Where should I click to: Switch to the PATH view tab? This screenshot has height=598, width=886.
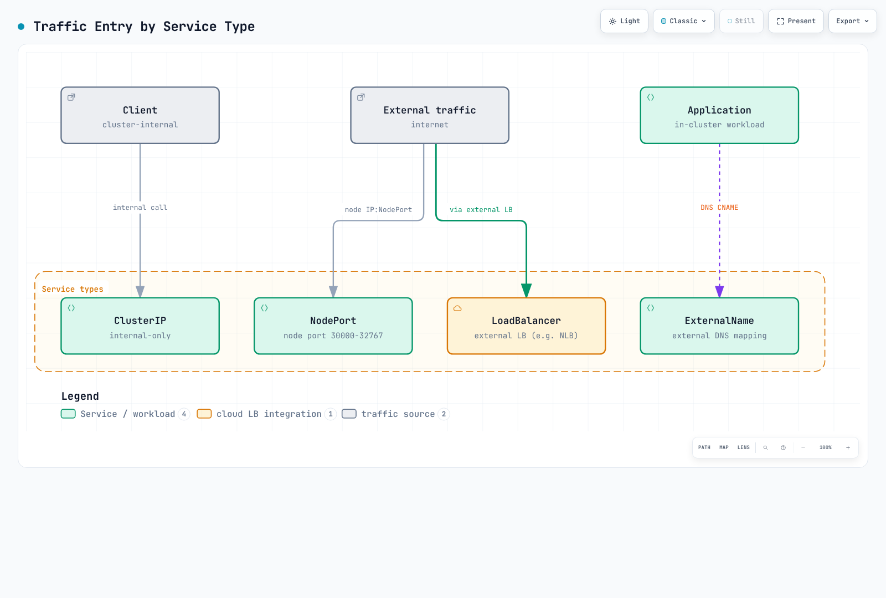704,447
